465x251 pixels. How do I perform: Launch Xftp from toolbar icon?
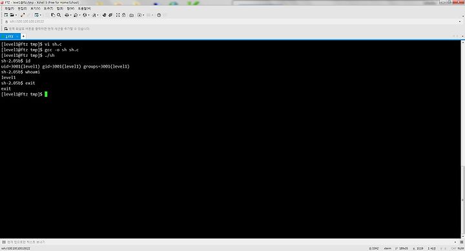tap(104, 15)
